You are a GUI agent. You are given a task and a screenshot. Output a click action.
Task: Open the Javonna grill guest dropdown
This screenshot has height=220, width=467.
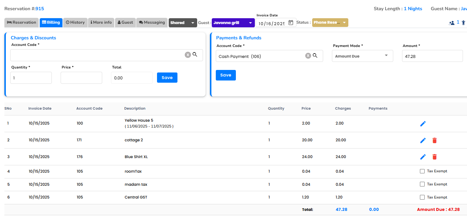[233, 23]
